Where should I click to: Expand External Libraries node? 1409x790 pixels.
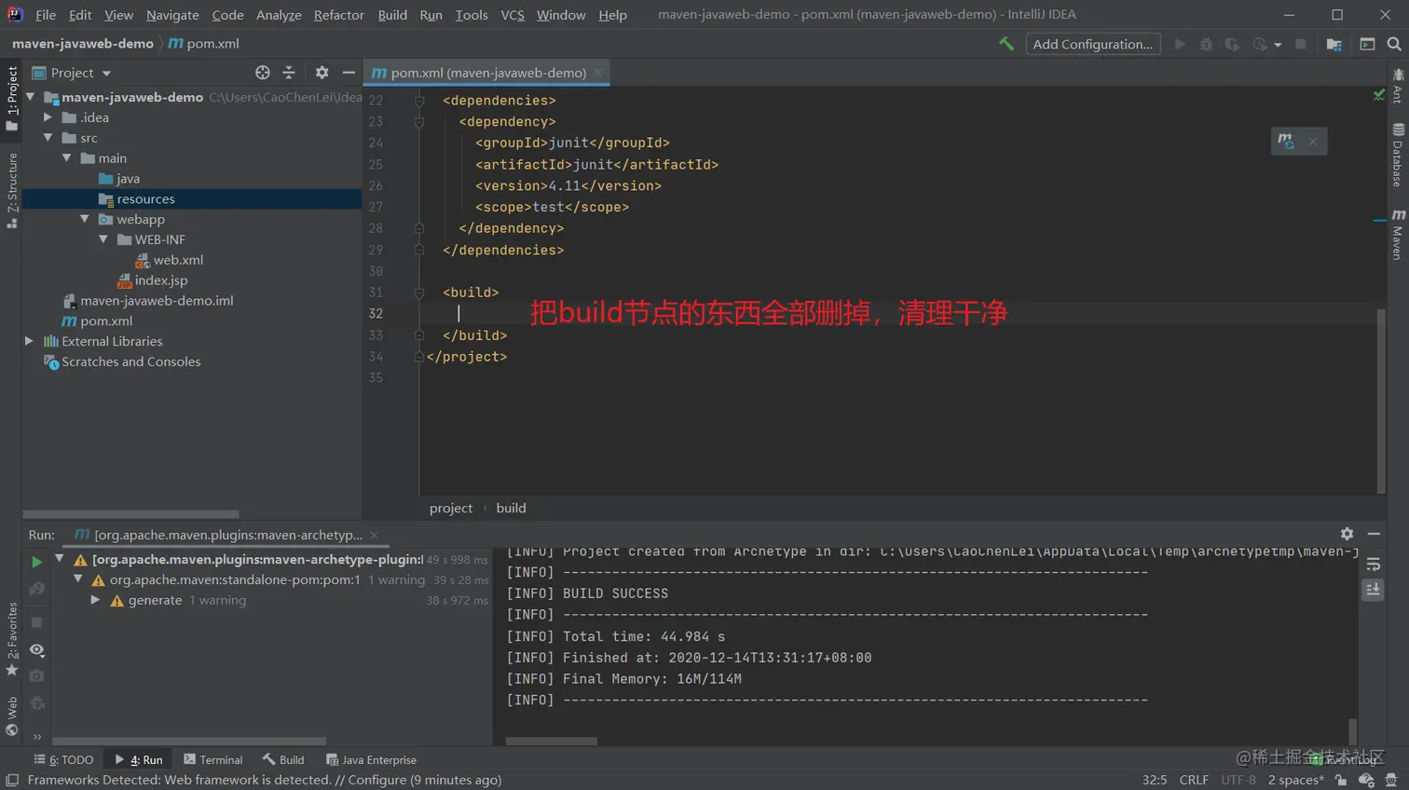click(29, 341)
